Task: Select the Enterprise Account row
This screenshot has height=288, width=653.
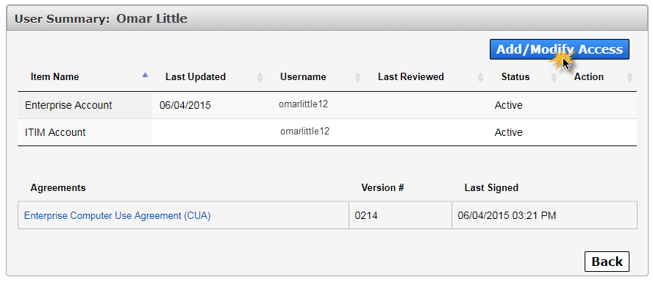Action: pyautogui.click(x=327, y=105)
